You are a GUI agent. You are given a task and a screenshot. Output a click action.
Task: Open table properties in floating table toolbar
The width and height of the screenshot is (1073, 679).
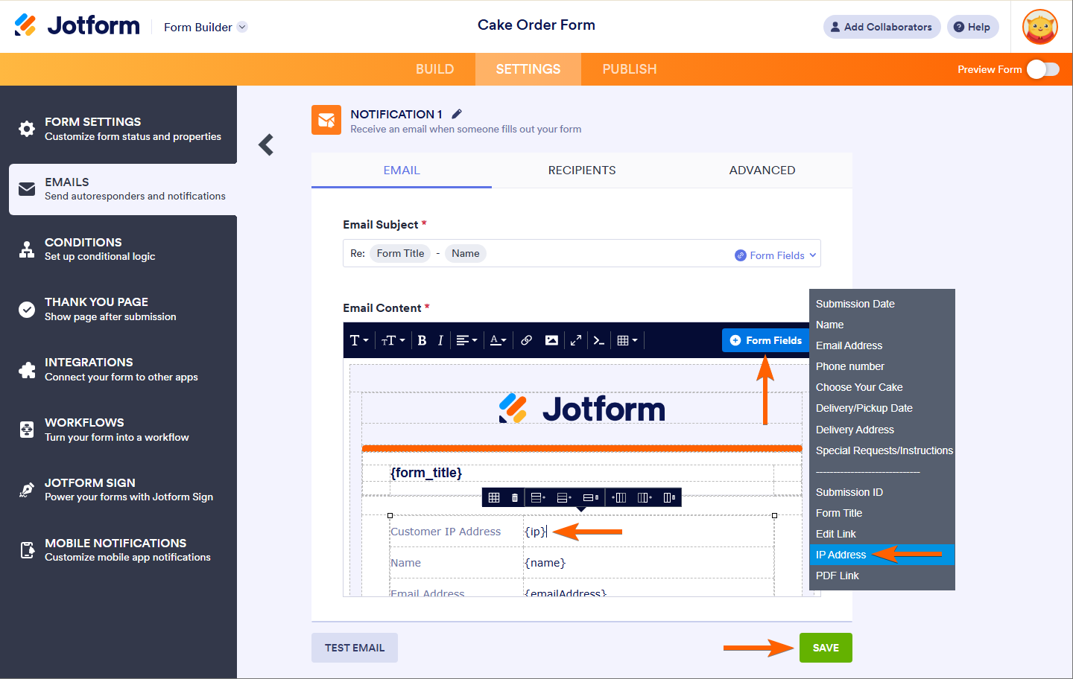[494, 497]
